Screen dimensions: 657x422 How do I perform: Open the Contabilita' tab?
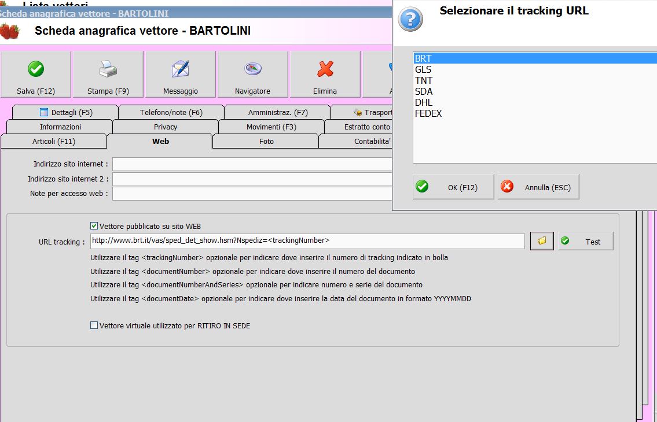[x=356, y=142]
